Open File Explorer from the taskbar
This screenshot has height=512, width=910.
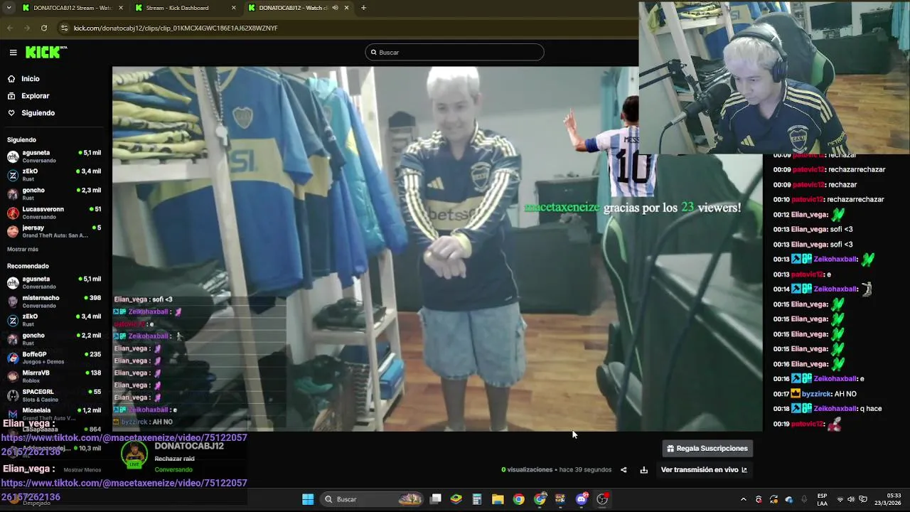coord(498,499)
